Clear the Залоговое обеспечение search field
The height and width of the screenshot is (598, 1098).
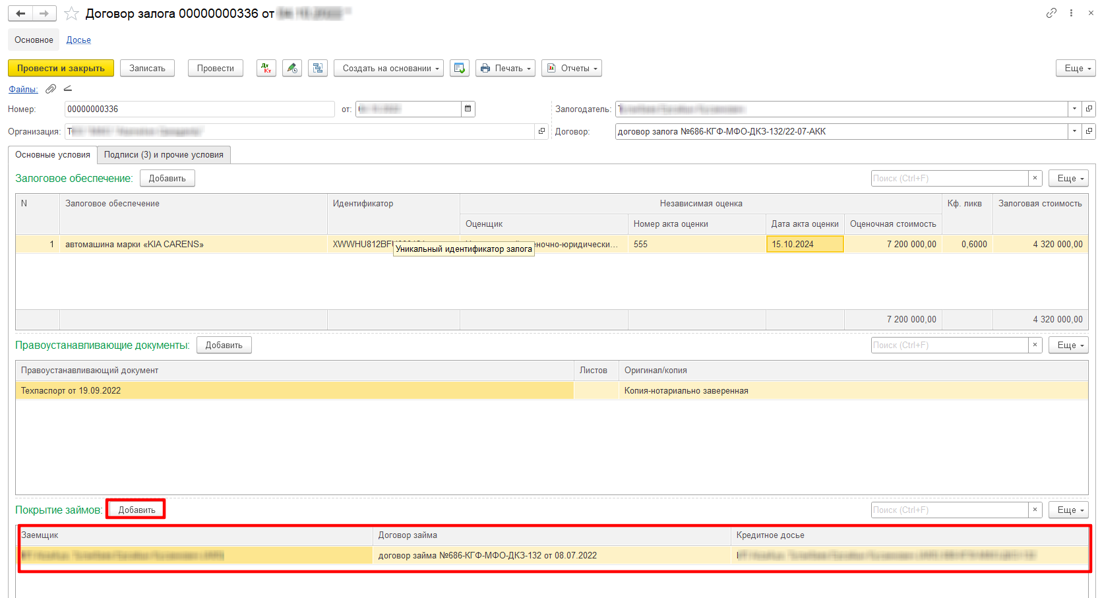click(x=1035, y=178)
